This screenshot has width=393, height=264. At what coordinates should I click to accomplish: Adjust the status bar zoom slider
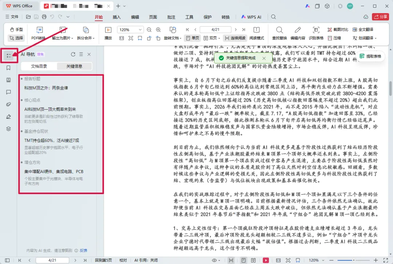tap(354, 260)
